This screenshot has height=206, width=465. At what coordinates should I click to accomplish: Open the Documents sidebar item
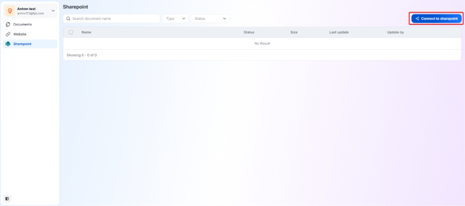pyautogui.click(x=30, y=24)
